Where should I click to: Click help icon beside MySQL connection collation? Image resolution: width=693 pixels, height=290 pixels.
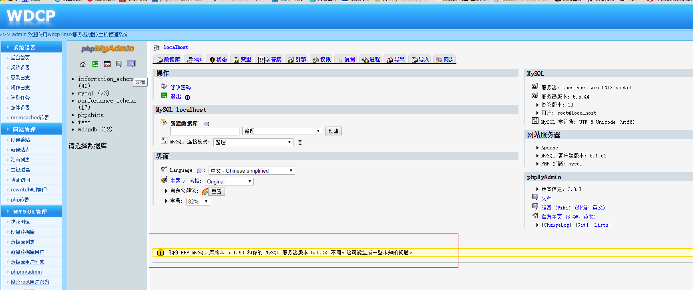pos(300,143)
